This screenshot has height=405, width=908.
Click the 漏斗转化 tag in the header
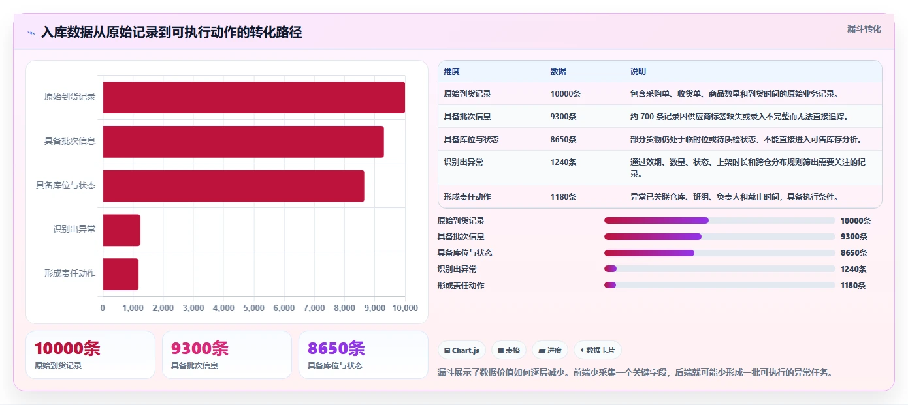tap(864, 29)
